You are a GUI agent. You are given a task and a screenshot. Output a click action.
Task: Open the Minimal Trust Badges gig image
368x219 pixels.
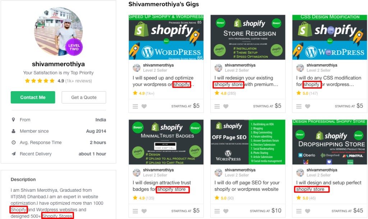pos(166,142)
